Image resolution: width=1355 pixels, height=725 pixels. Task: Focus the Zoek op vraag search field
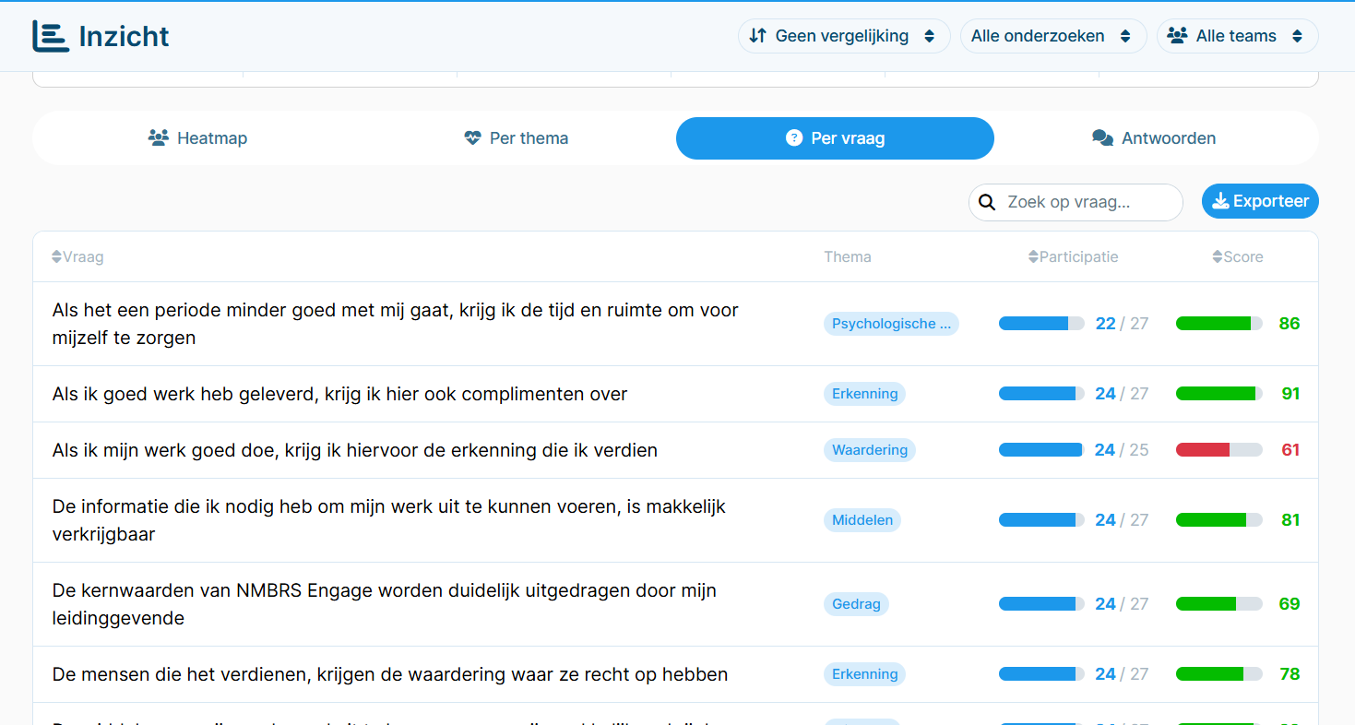click(x=1076, y=202)
